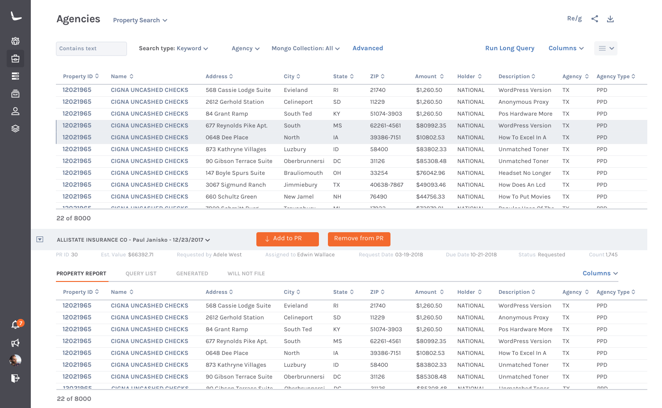
Task: Sort by Property ID in top table
Action: pyautogui.click(x=81, y=76)
